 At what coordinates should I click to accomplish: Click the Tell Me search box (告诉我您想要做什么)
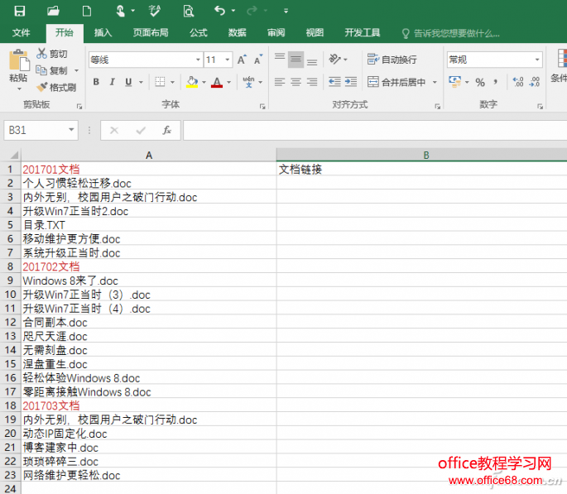point(451,34)
